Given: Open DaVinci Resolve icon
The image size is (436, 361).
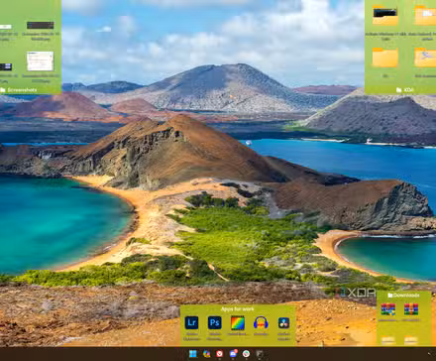Looking at the screenshot, I should [x=283, y=322].
